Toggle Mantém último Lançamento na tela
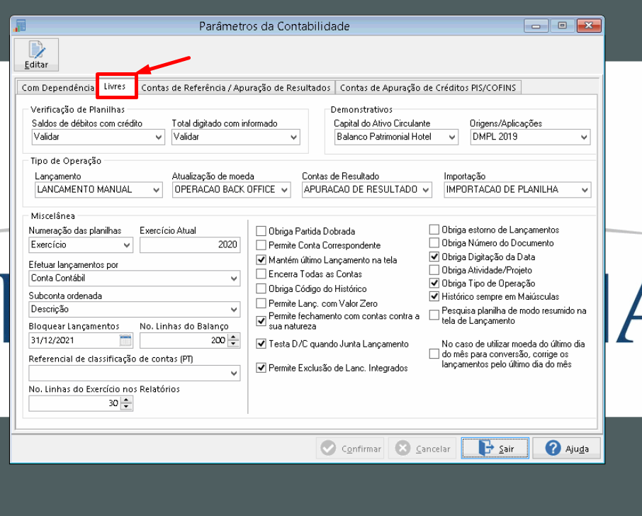The width and height of the screenshot is (642, 516). click(x=261, y=259)
